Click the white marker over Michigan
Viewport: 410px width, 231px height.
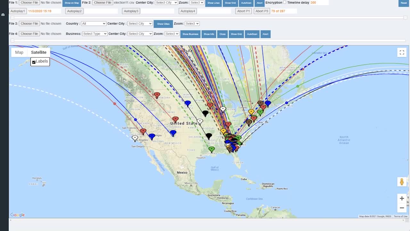(223, 109)
